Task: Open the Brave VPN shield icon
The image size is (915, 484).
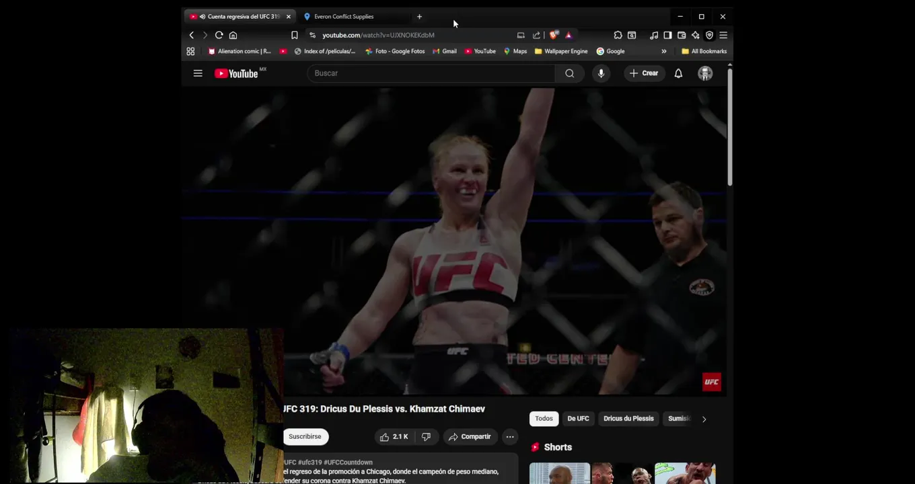Action: (x=709, y=35)
